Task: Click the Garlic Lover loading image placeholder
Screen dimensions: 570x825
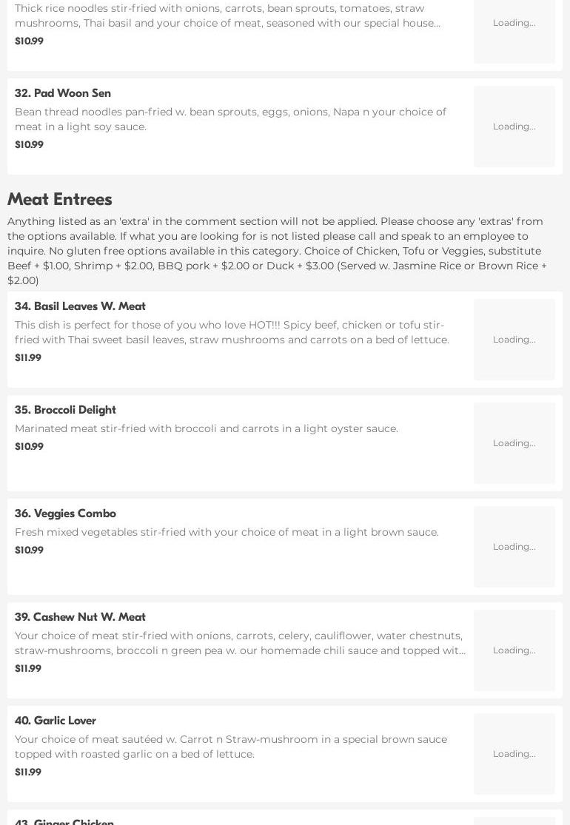Action: tap(514, 754)
